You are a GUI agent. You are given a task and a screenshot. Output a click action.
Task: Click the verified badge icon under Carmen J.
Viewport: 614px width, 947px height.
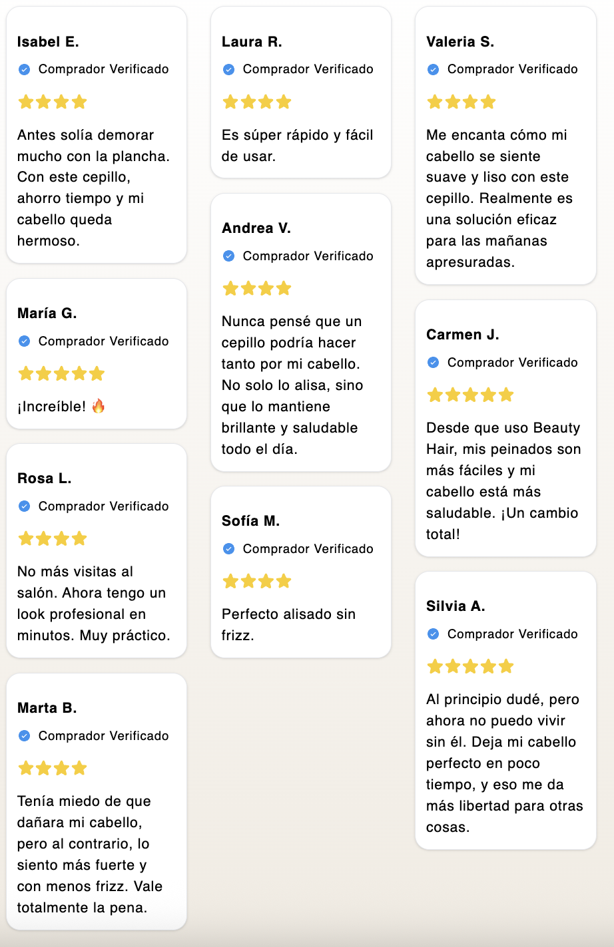tap(433, 363)
